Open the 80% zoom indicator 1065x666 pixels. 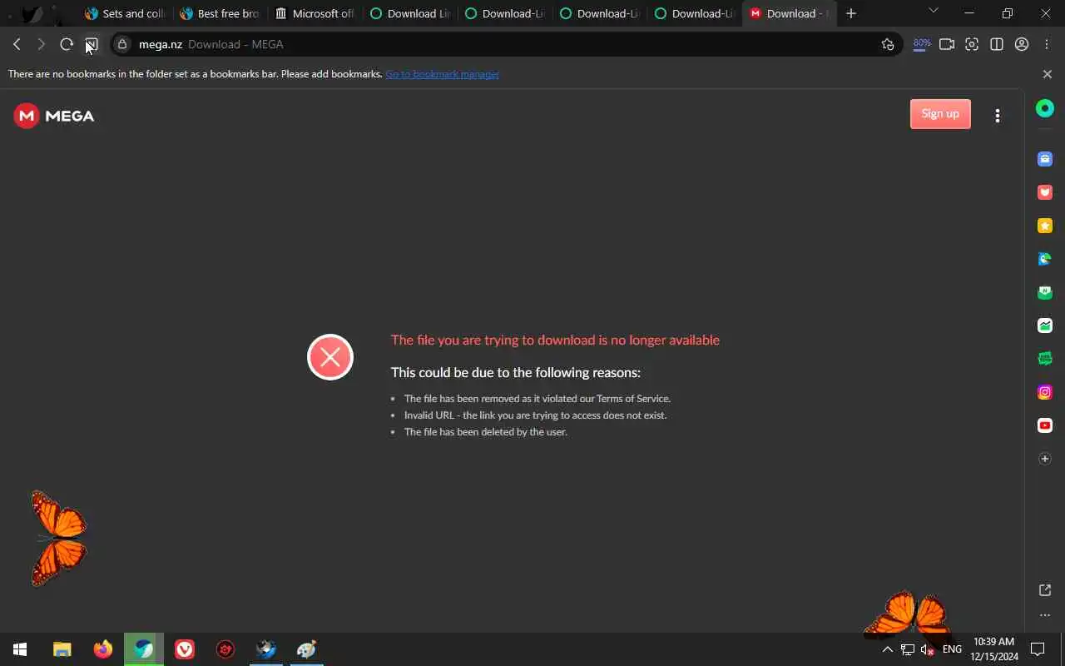tap(921, 44)
